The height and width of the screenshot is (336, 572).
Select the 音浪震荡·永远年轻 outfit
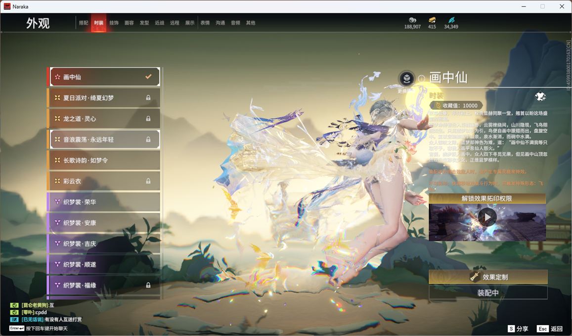pyautogui.click(x=104, y=139)
